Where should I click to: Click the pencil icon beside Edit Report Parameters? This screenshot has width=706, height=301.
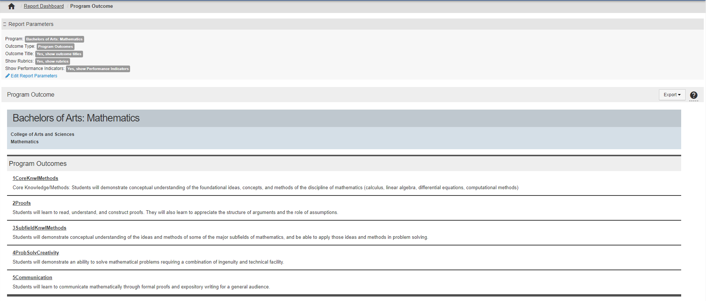coord(7,76)
